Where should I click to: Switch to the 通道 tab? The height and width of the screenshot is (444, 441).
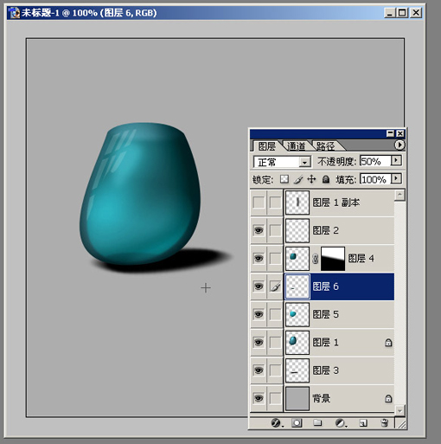296,146
